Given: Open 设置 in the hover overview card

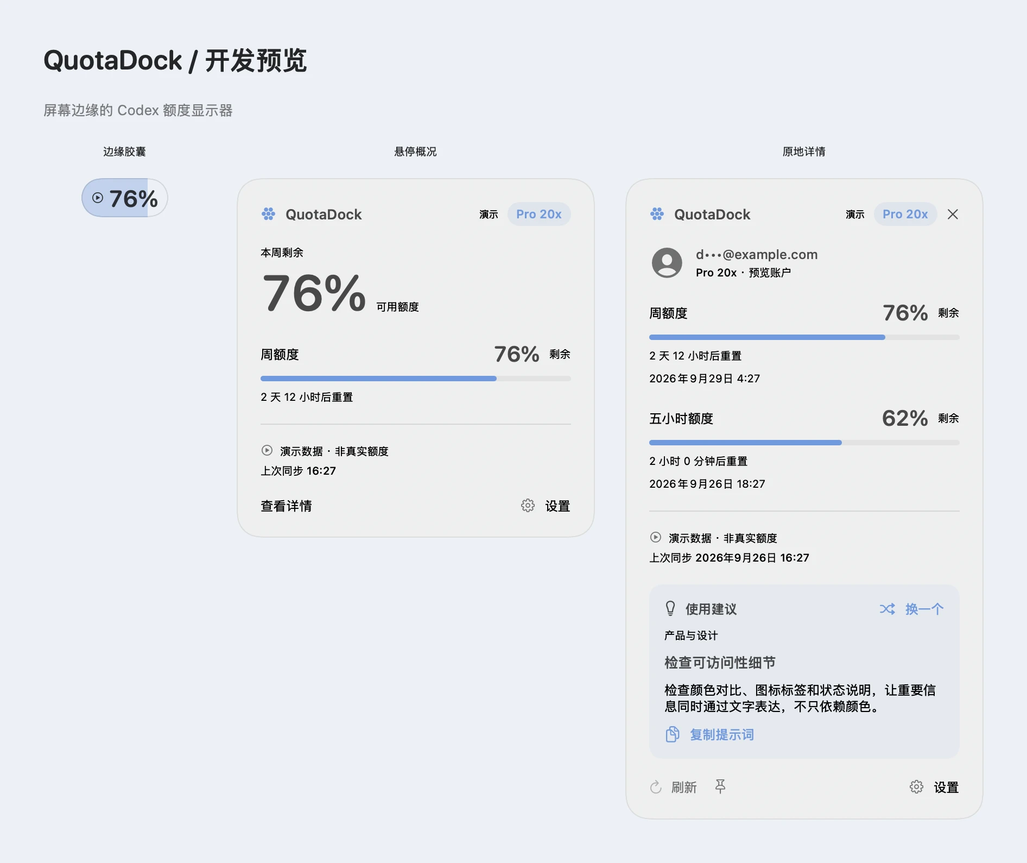Looking at the screenshot, I should [x=557, y=506].
